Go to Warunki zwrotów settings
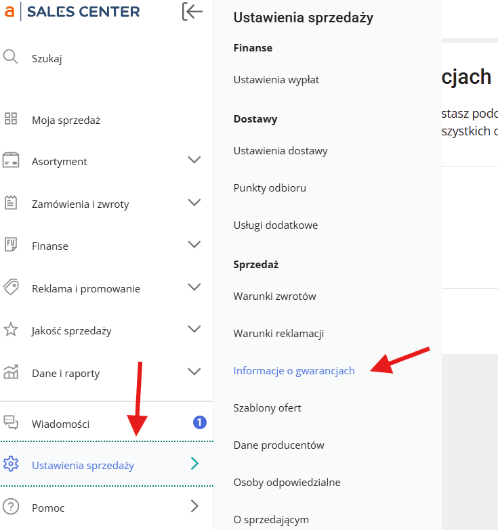Viewport: 498px width, 530px height. (x=274, y=296)
